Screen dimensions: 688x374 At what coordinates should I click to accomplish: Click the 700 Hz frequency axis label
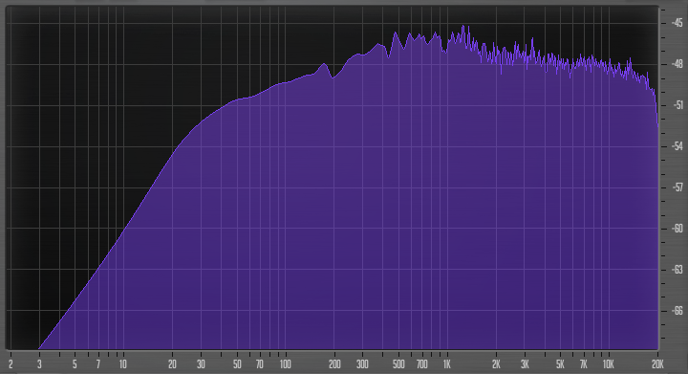click(421, 363)
